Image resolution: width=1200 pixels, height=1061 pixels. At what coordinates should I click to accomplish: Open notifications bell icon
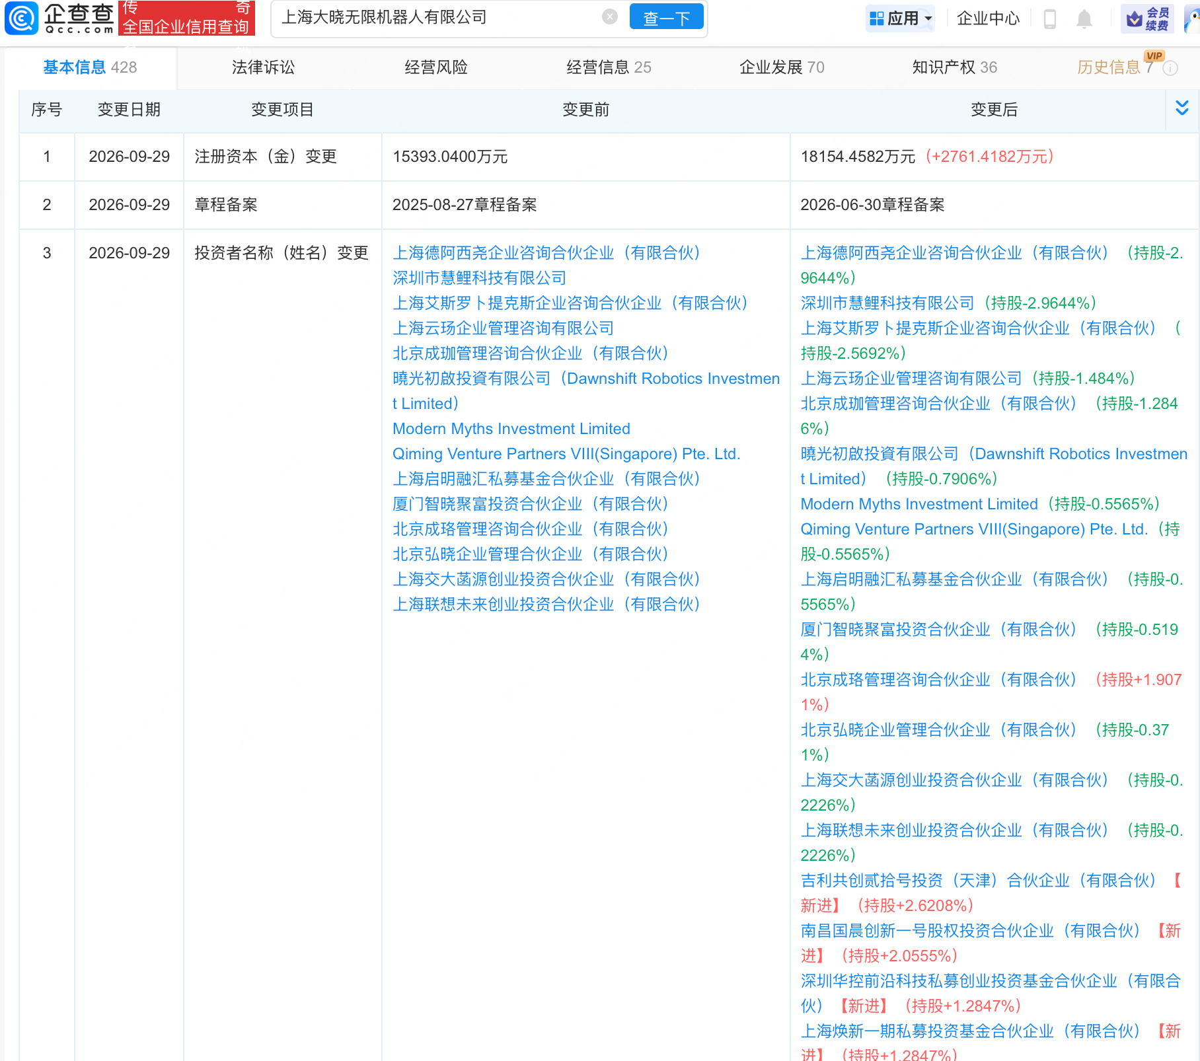[1084, 19]
